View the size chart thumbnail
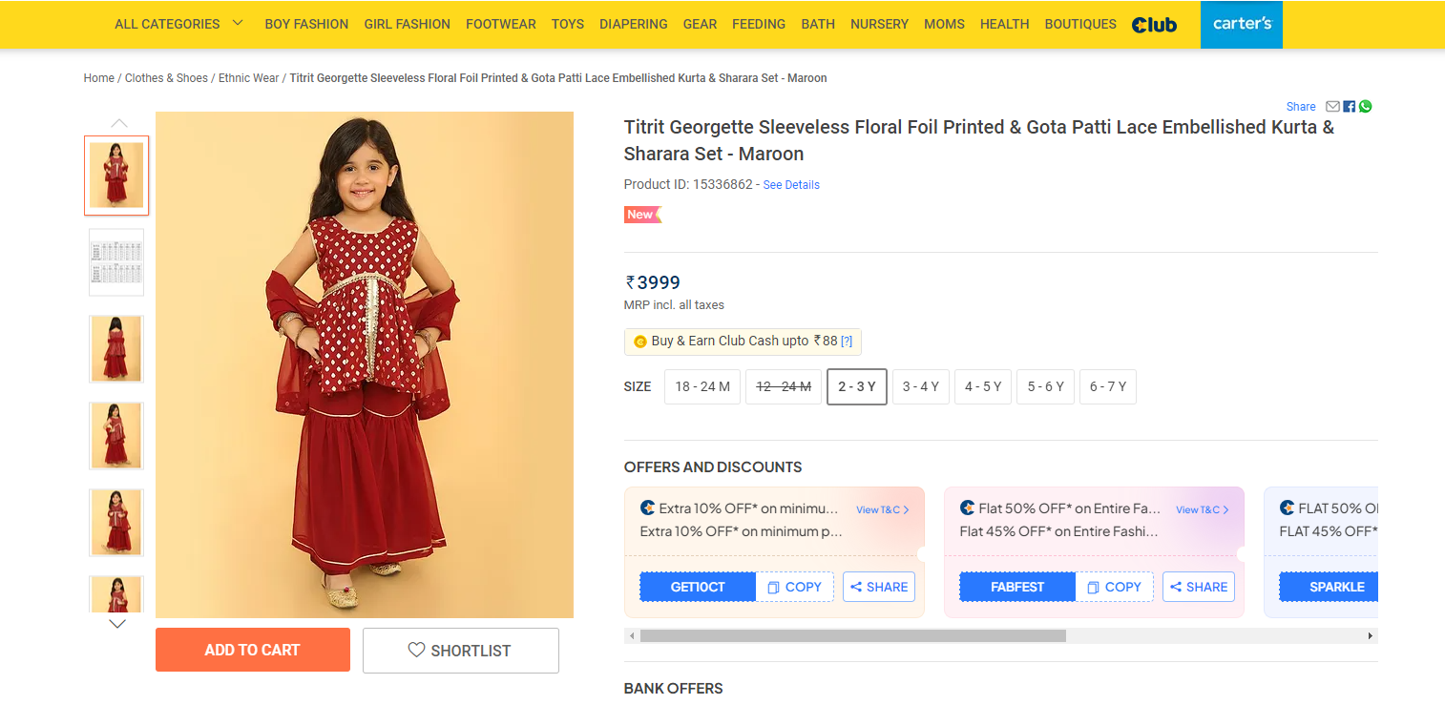This screenshot has height=705, width=1445. point(116,261)
